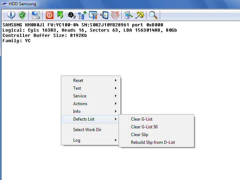Click the green flag toolbar icon
240x180 pixels.
[x=60, y=15]
